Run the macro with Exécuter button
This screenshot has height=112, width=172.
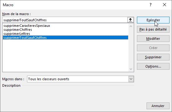(153, 20)
